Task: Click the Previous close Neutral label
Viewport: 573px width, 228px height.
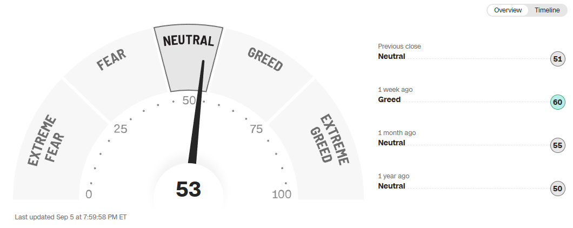Action: tap(391, 56)
